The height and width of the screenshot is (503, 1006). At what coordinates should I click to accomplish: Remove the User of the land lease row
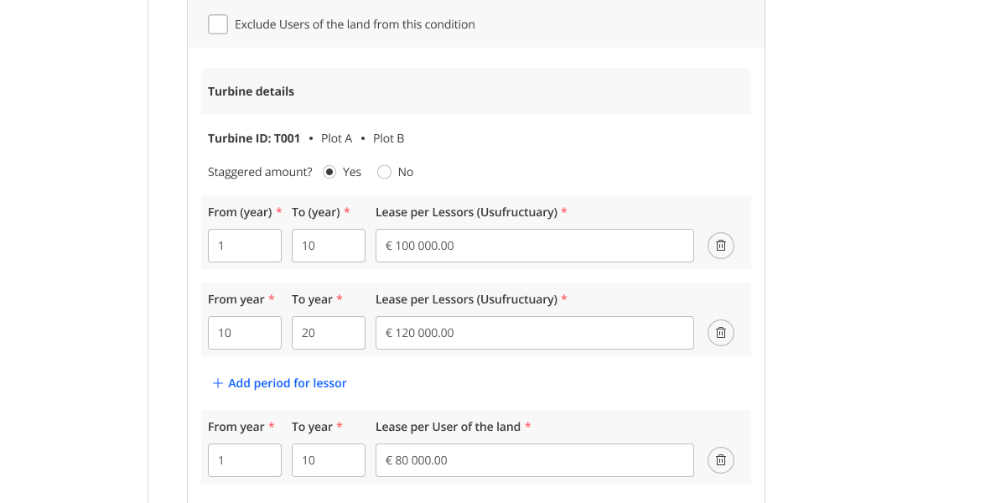click(720, 460)
